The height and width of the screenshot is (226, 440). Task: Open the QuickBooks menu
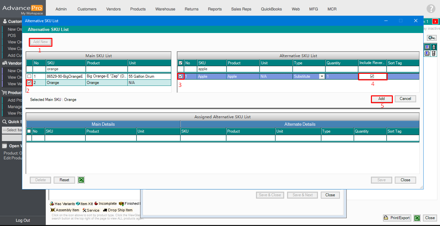(x=271, y=9)
